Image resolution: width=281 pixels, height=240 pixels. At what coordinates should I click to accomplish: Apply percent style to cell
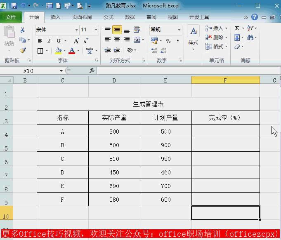(x=168, y=41)
